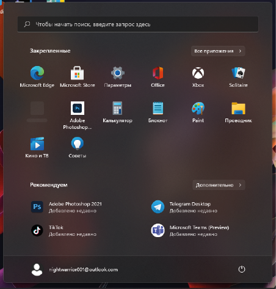Screen dimensions: 276x289
Task: Open recommended Telegram Desktop
Action: (x=184, y=207)
